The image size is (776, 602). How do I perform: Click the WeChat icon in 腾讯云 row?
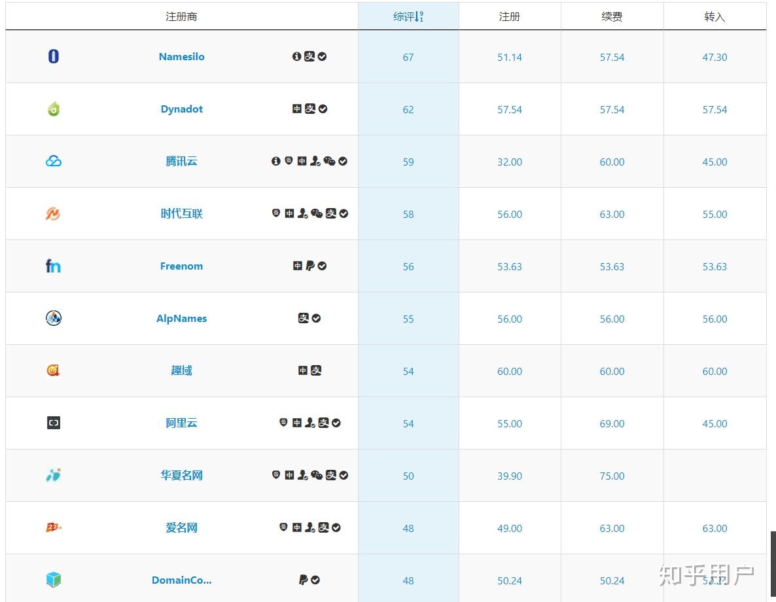pos(329,161)
